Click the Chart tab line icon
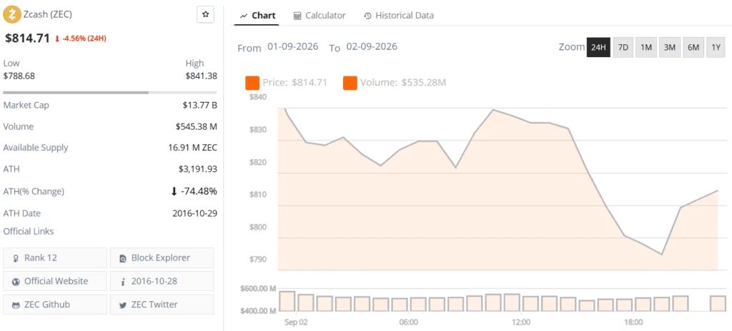This screenshot has width=732, height=331. pos(243,16)
